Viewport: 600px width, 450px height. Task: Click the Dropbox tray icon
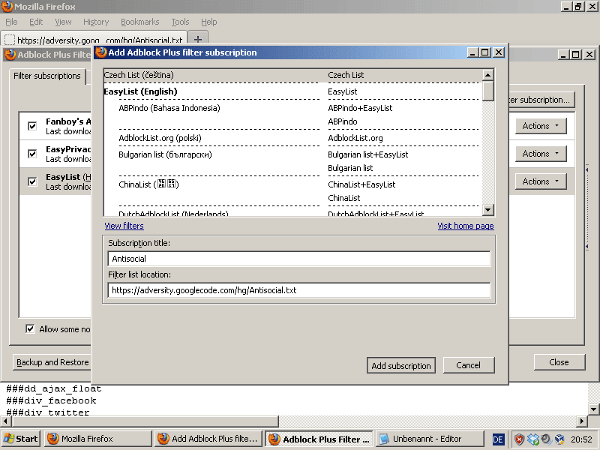[x=533, y=439]
